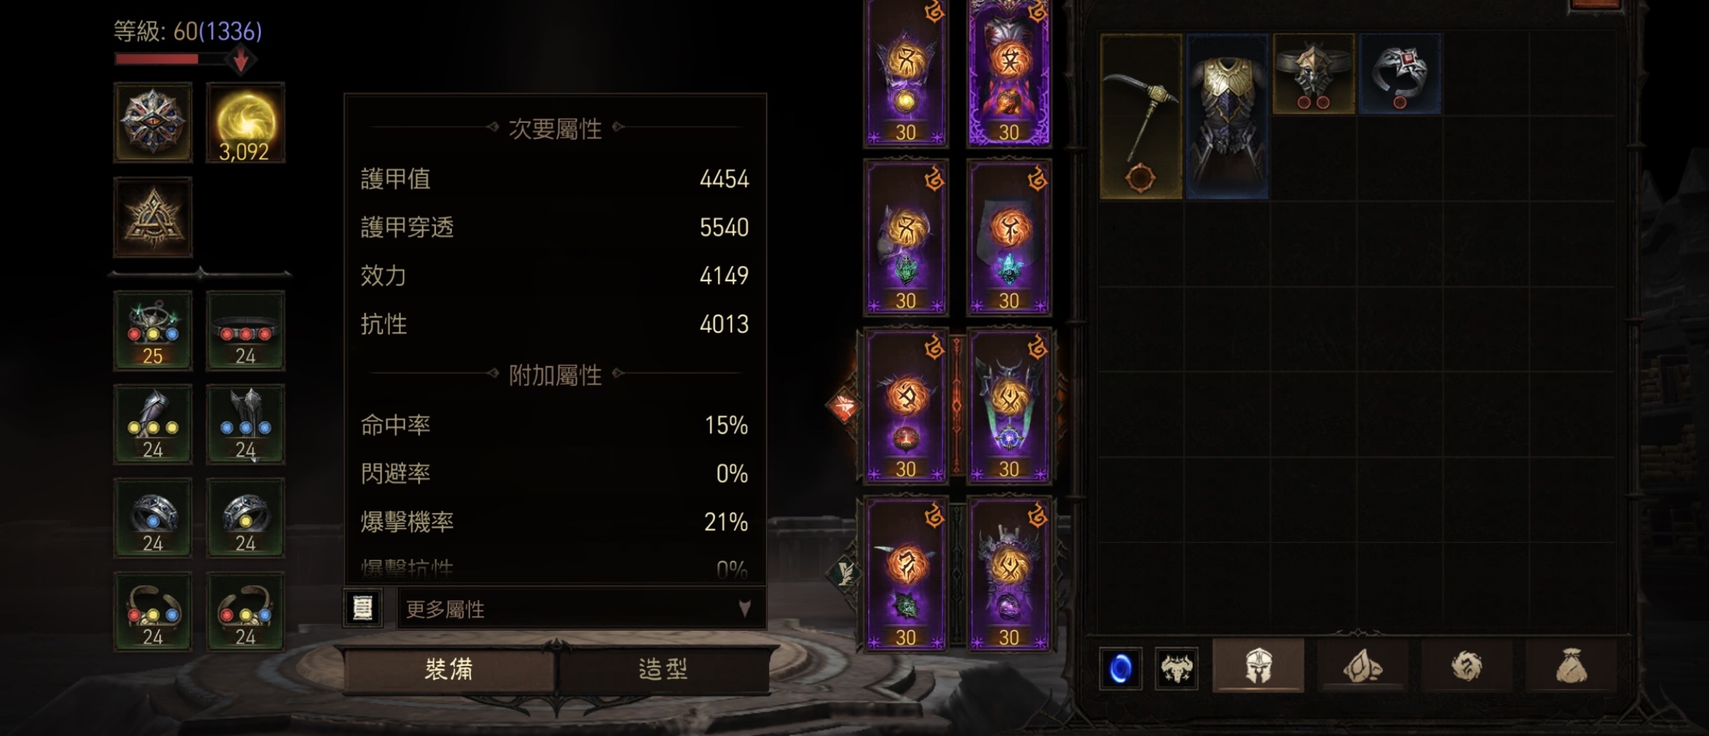The height and width of the screenshot is (736, 1709).
Task: Open the triangle sigil emblem icon
Action: click(x=153, y=218)
